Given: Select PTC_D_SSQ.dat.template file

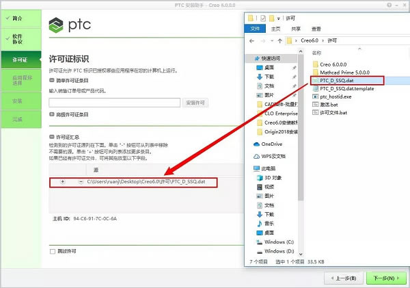Looking at the screenshot, I should (343, 89).
